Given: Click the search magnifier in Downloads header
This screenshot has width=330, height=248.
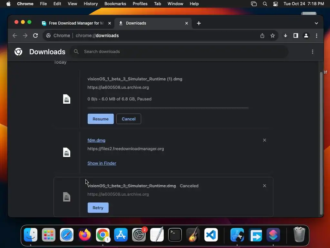Looking at the screenshot, I should coord(76,52).
